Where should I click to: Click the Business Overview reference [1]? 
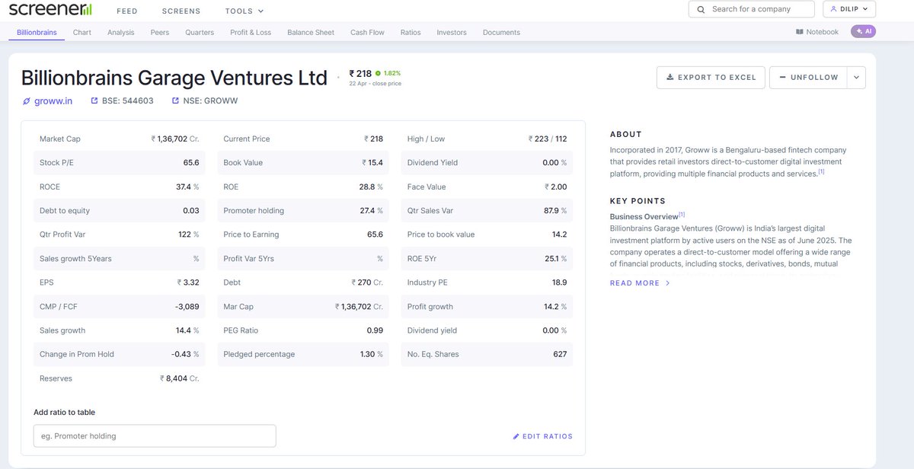[682, 215]
